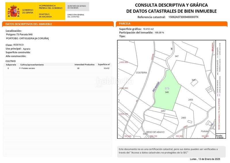Click the 'REGO DE ABAIXO' map label
The height and width of the screenshot is (163, 230).
[x=155, y=132]
